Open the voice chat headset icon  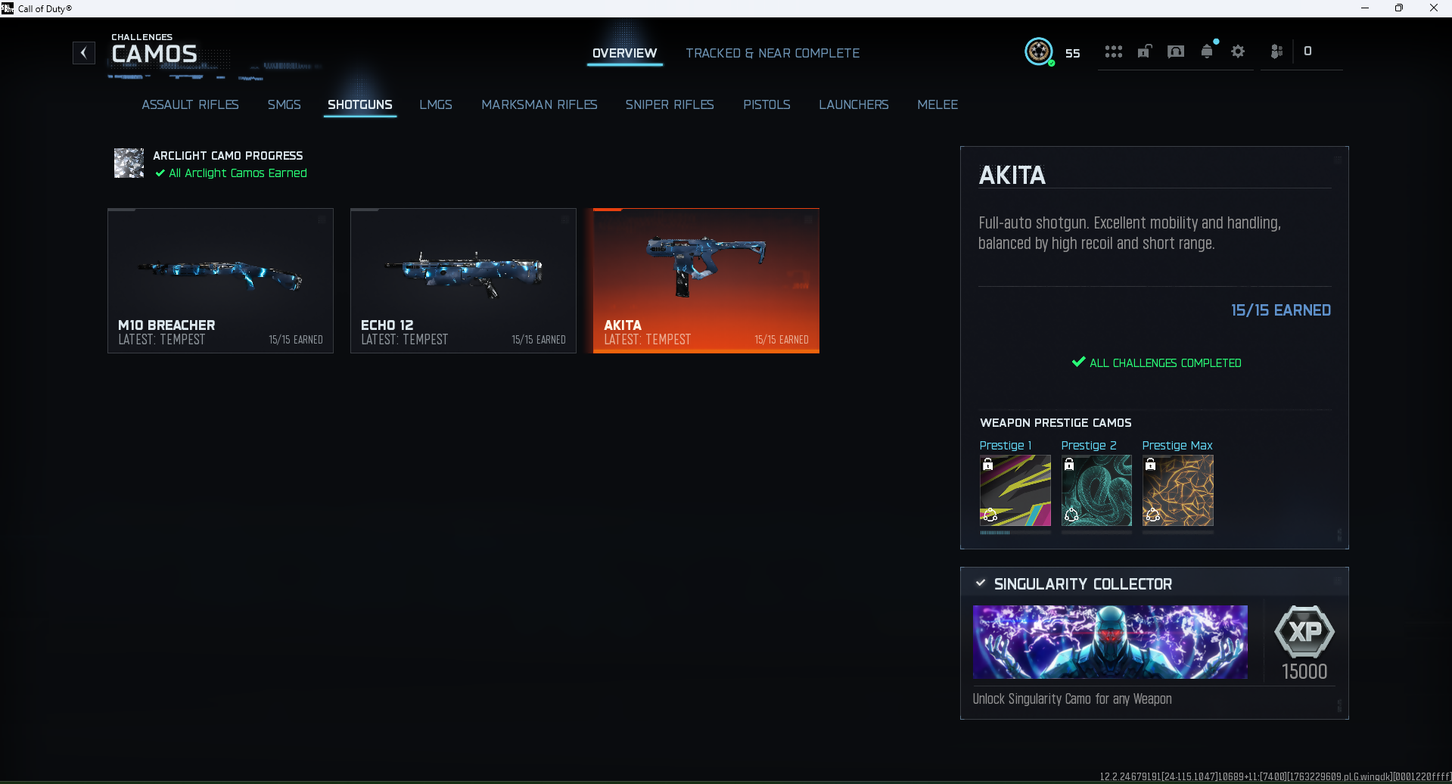pos(1175,51)
